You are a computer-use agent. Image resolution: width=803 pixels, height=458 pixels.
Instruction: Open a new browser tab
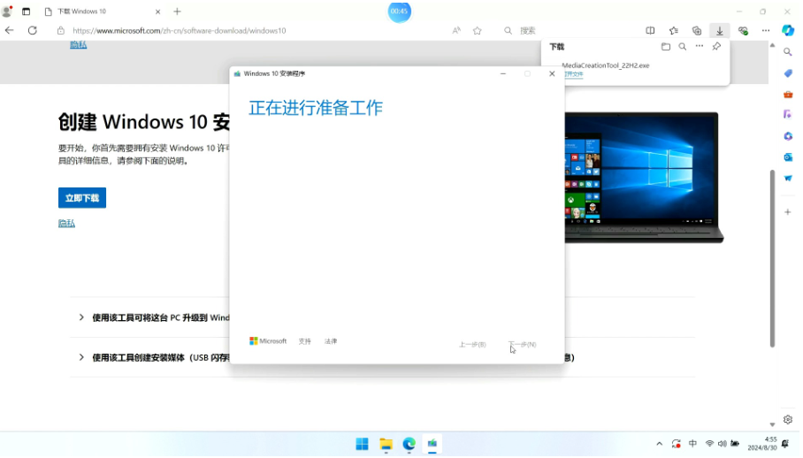pyautogui.click(x=177, y=11)
